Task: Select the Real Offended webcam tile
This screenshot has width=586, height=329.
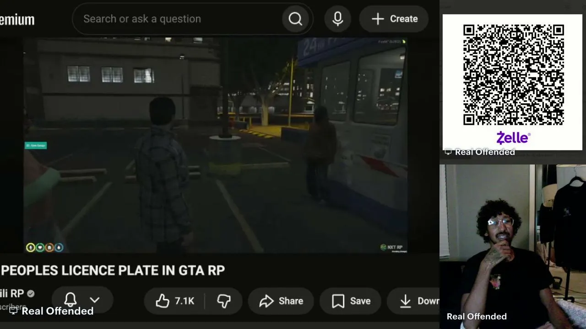Action: coord(513,247)
